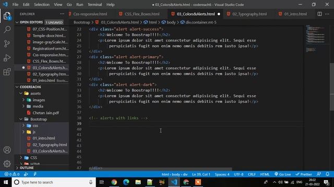Open File Explorer from taskbar
Viewport: 334px width, 187px height.
[x=138, y=182]
